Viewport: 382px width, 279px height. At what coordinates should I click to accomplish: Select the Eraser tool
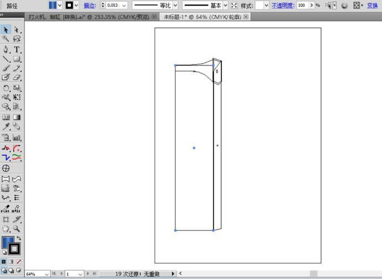tap(17, 78)
